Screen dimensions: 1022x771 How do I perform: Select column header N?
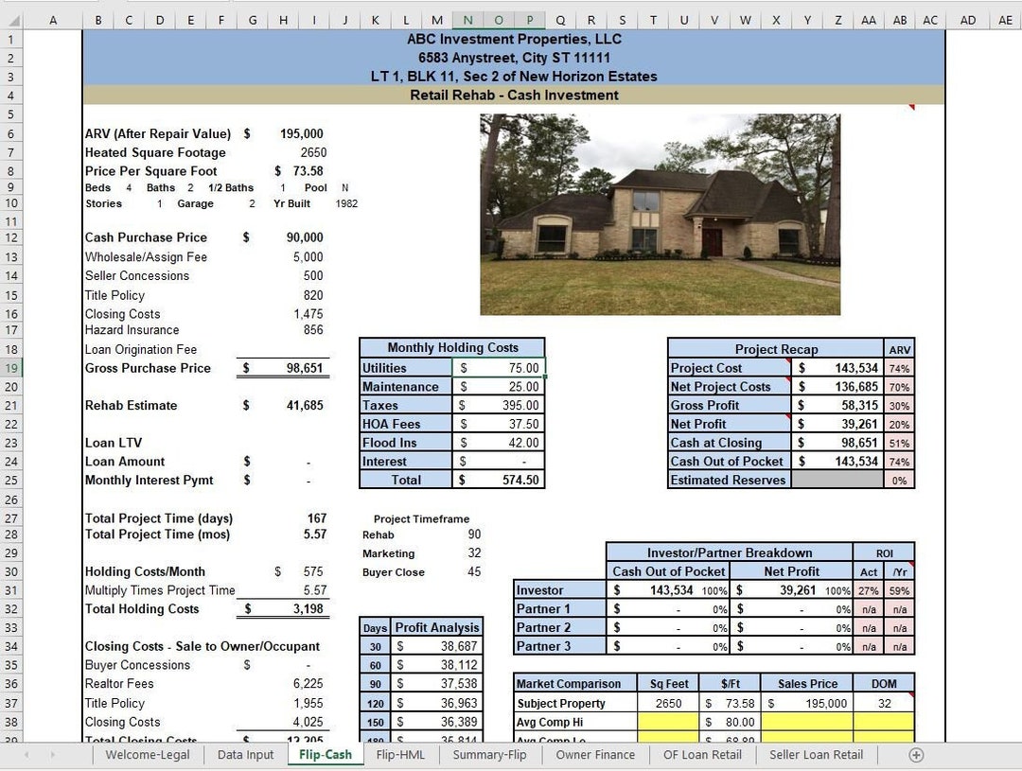point(467,19)
